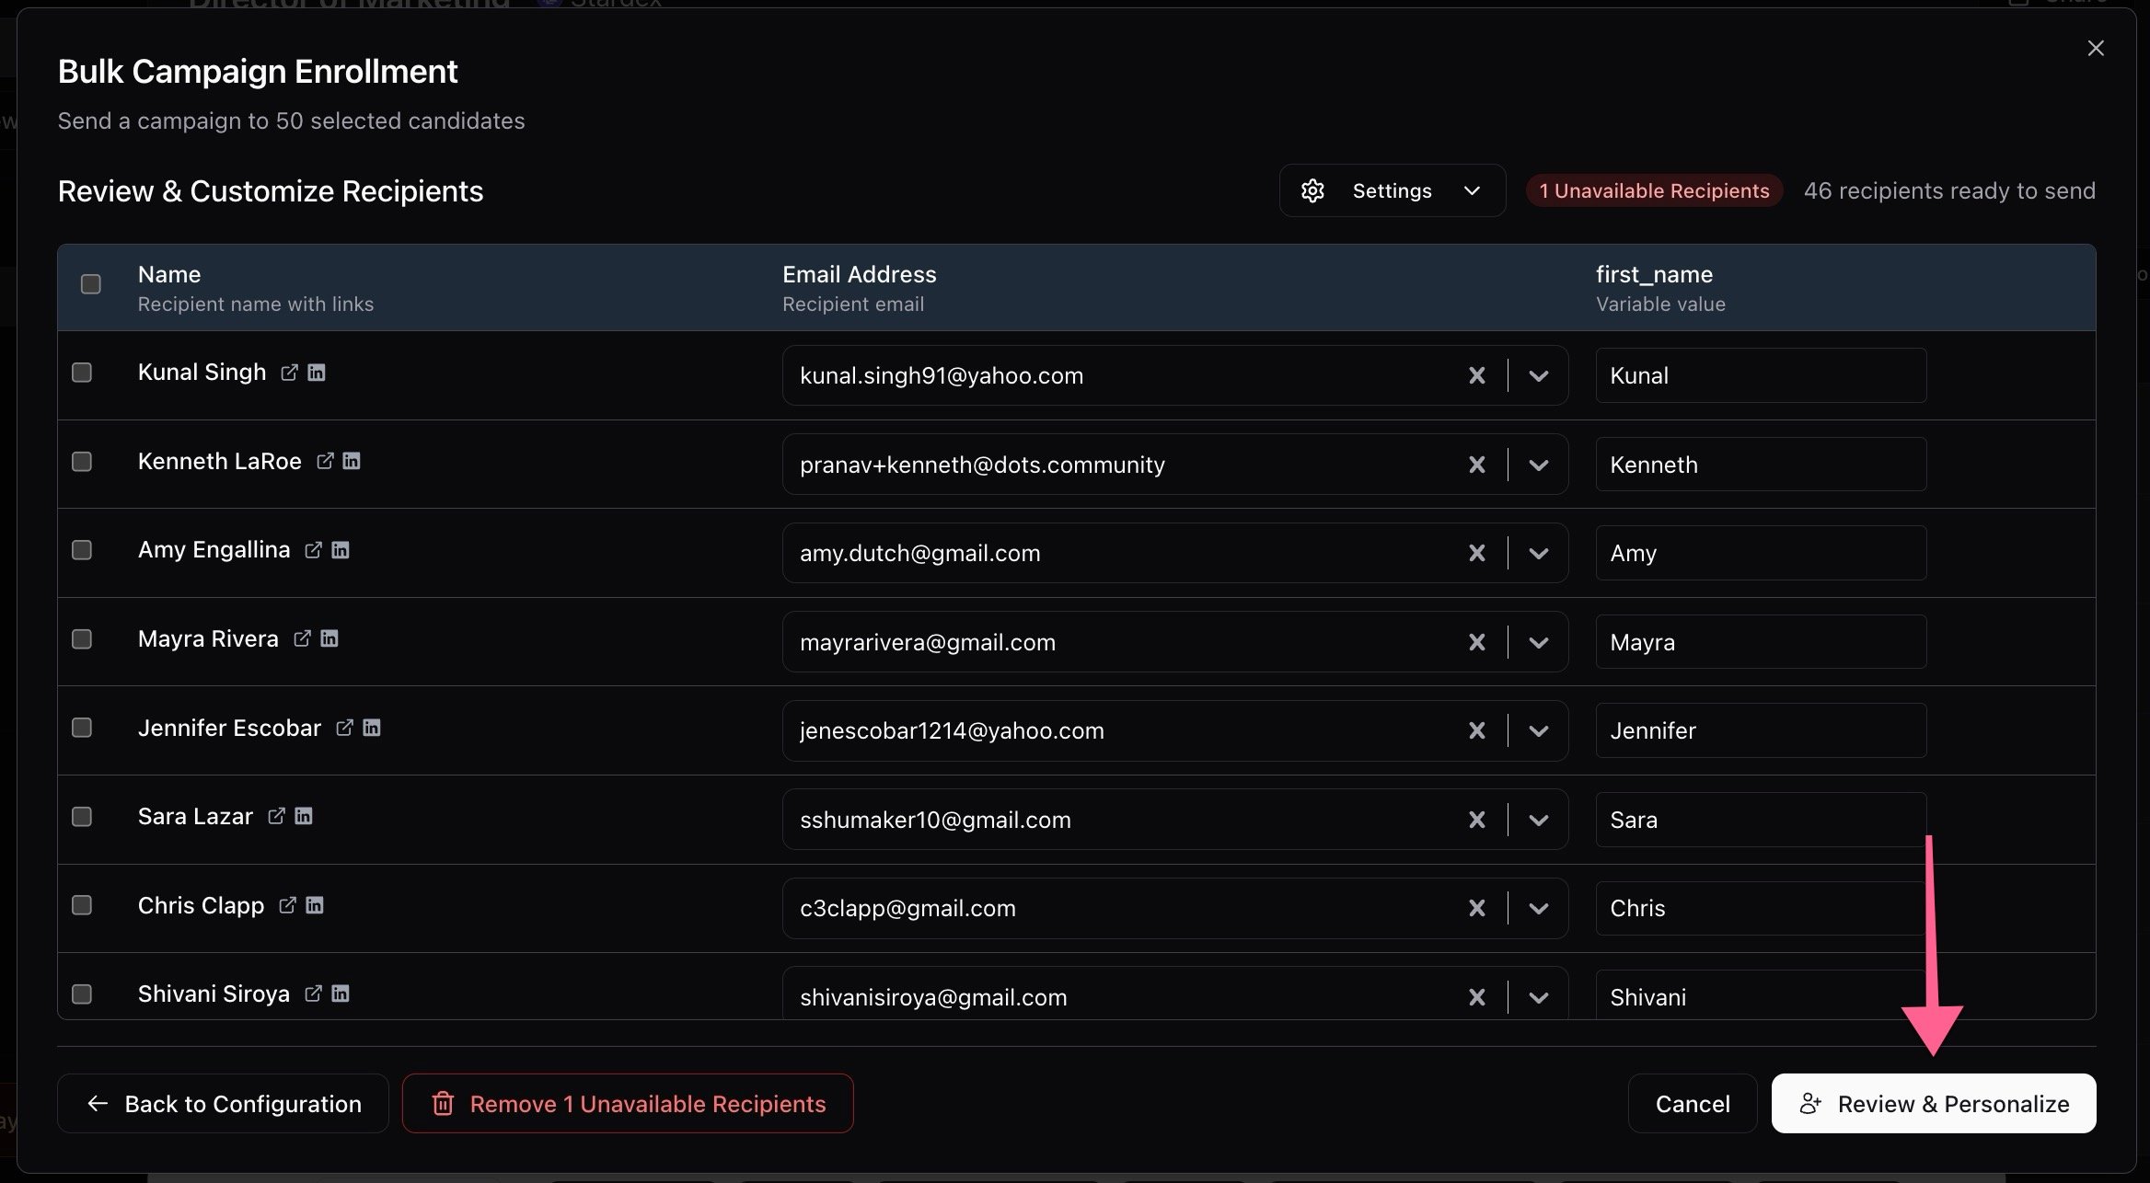Expand email options for pranav+kenneth@dots.community
The height and width of the screenshot is (1183, 2150).
pyautogui.click(x=1539, y=465)
